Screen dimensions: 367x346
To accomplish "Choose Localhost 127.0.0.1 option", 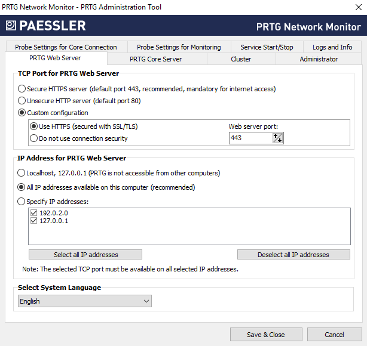I will coord(22,173).
